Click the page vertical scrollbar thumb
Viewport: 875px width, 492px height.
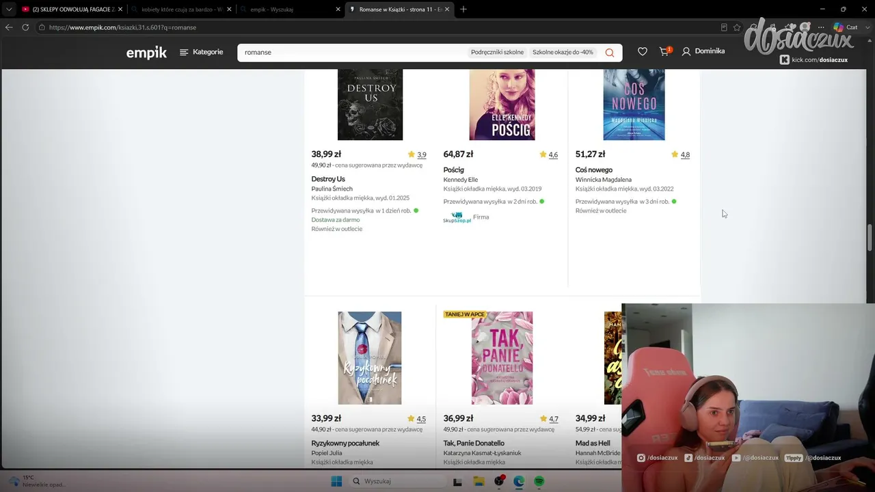point(870,237)
